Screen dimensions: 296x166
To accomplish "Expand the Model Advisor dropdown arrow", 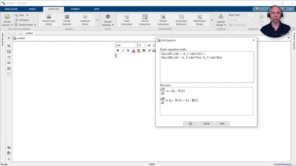I will pyautogui.click(x=12, y=25).
